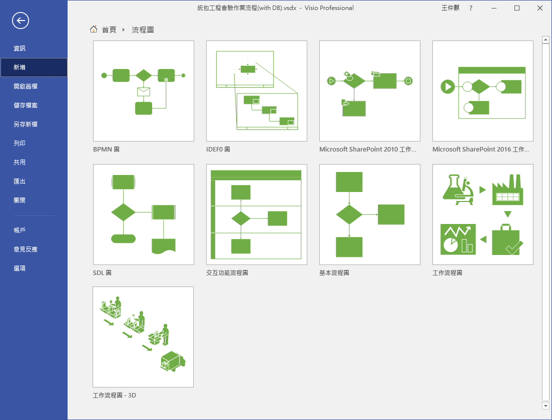
Task: Pick the 交互功能流程圖 template thumbnail
Action: coord(256,214)
